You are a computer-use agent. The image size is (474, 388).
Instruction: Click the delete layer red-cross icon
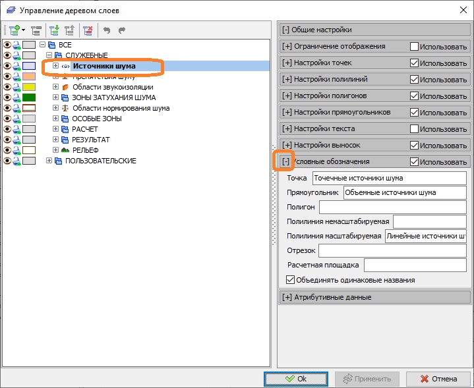click(88, 30)
